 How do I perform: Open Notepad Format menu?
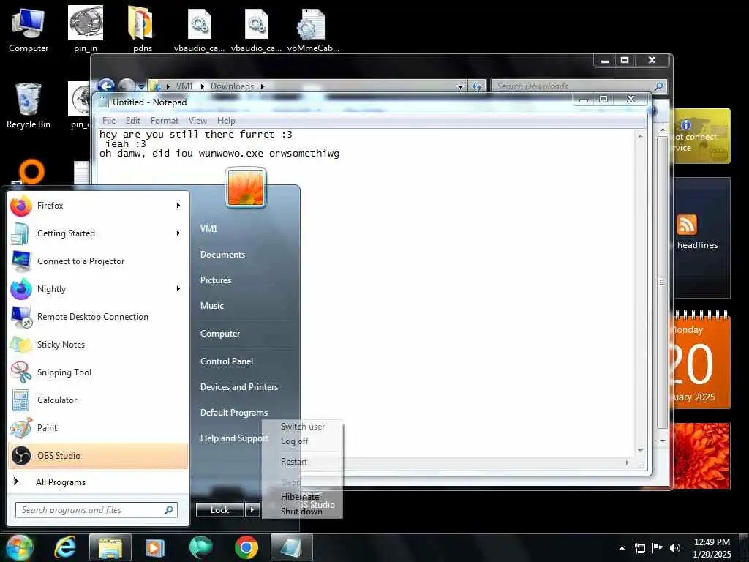(165, 121)
